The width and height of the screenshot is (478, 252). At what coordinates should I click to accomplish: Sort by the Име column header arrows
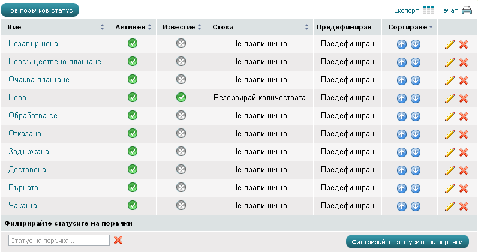pos(102,28)
